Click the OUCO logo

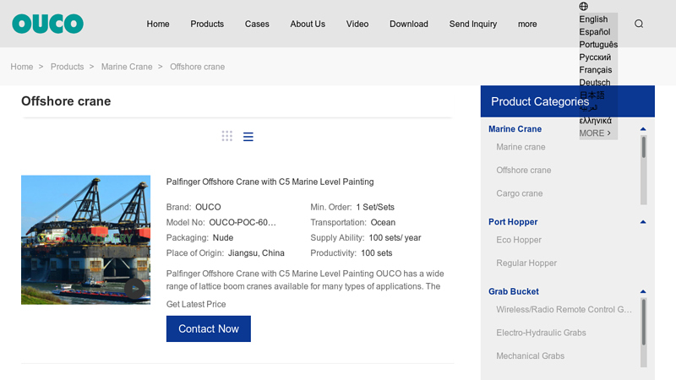tap(48, 24)
